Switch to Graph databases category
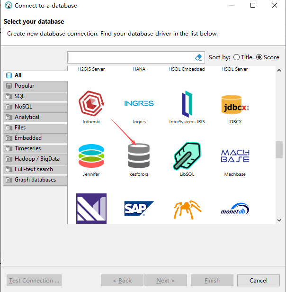The height and width of the screenshot is (292, 286). (x=36, y=180)
